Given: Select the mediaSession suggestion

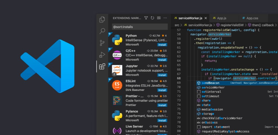Looking at the screenshot, I should (237, 109).
